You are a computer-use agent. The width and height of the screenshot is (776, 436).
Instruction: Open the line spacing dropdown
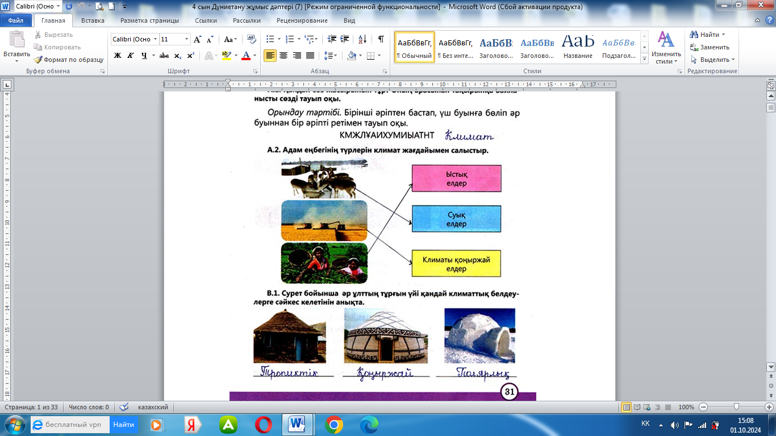[x=330, y=56]
